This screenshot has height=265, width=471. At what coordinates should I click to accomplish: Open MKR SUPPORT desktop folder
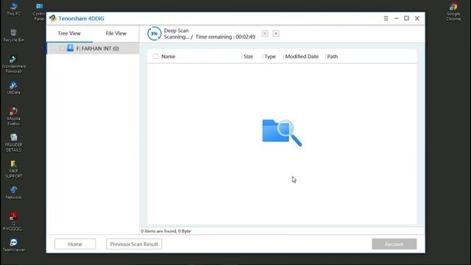tap(13, 169)
